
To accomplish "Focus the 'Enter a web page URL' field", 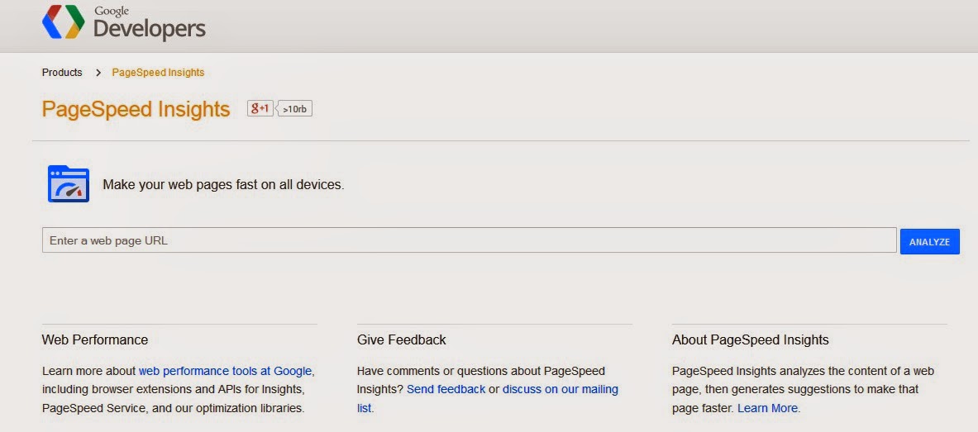I will pos(469,240).
